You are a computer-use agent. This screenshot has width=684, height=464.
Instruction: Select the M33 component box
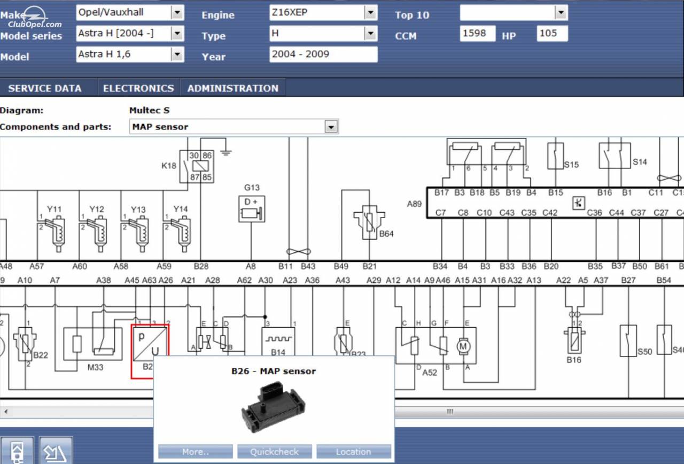pyautogui.click(x=92, y=343)
